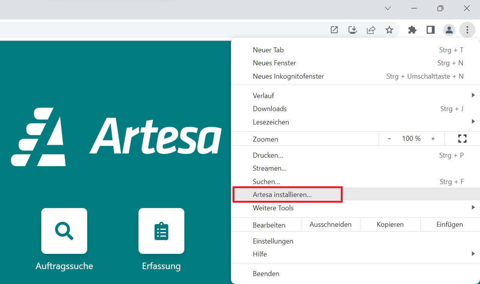Click the Kopieren button
Screen dimensions: 480x284
[x=391, y=224]
